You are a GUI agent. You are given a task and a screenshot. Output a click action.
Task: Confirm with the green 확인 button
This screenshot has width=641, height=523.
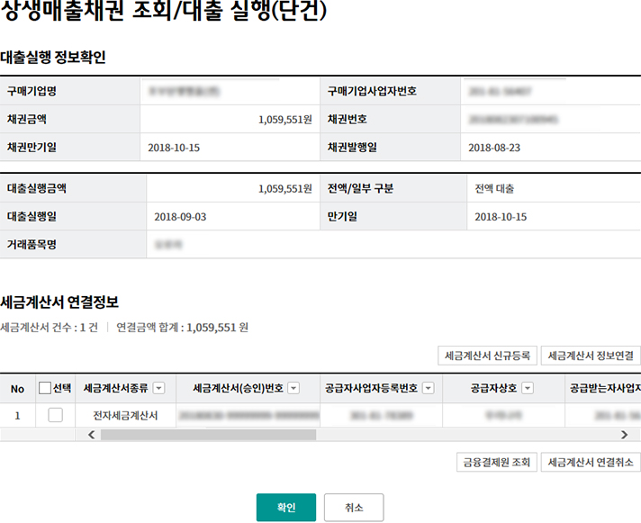pyautogui.click(x=285, y=507)
